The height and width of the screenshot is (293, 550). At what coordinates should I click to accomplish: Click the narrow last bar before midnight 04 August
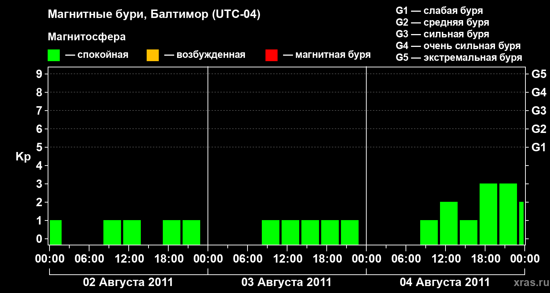tap(521, 223)
